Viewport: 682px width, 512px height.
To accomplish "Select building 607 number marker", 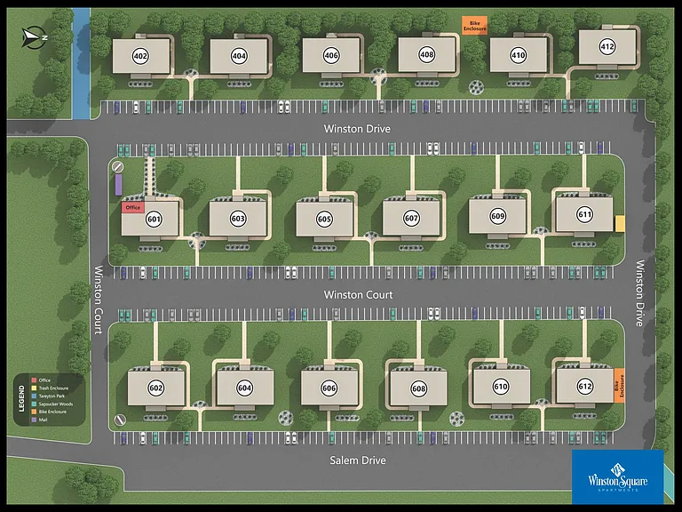I will click(411, 218).
